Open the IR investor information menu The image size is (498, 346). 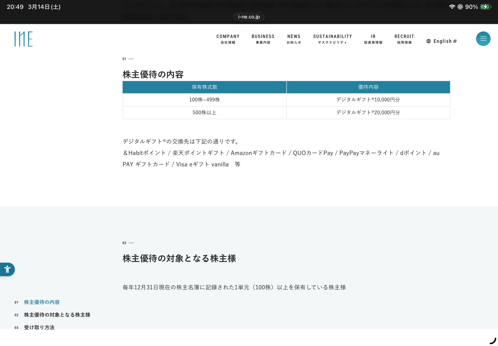coord(373,39)
